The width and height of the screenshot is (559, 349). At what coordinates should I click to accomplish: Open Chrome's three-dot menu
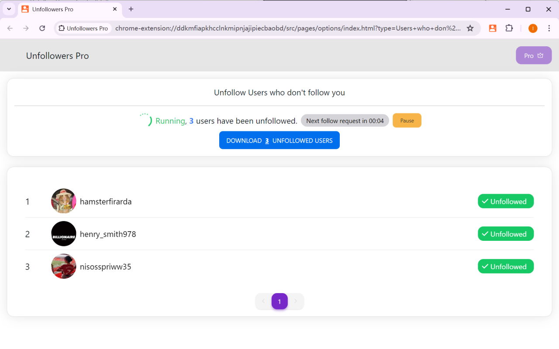click(549, 28)
